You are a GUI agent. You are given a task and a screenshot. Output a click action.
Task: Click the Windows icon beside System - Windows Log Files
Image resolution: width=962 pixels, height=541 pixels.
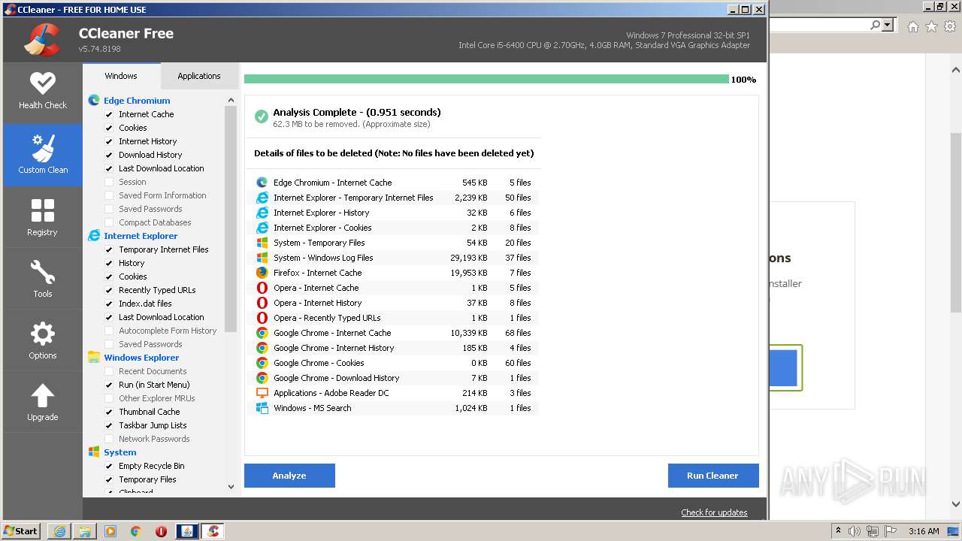262,258
